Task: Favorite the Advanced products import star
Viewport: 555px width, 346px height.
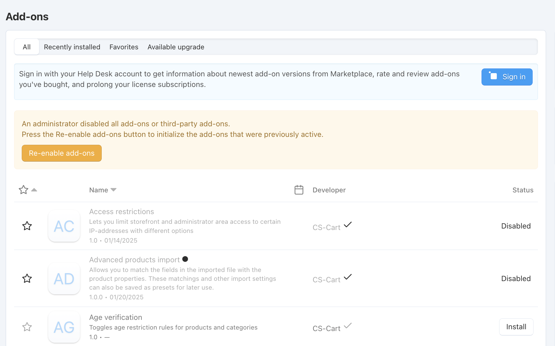Action: 27,278
